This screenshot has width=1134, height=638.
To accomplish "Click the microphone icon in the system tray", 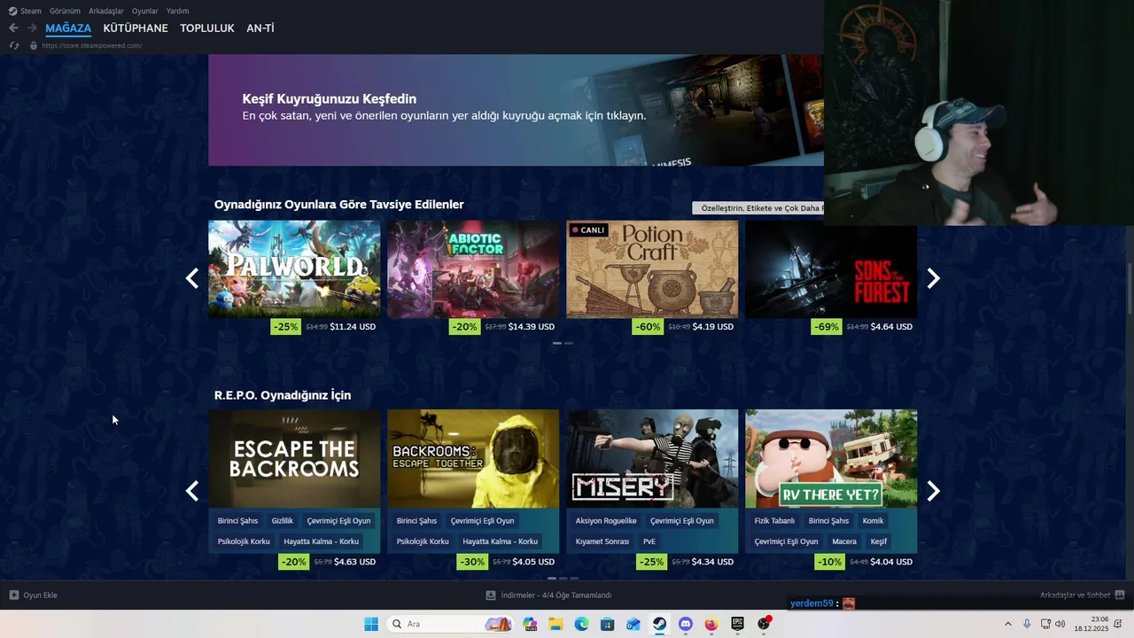I will click(x=1027, y=624).
